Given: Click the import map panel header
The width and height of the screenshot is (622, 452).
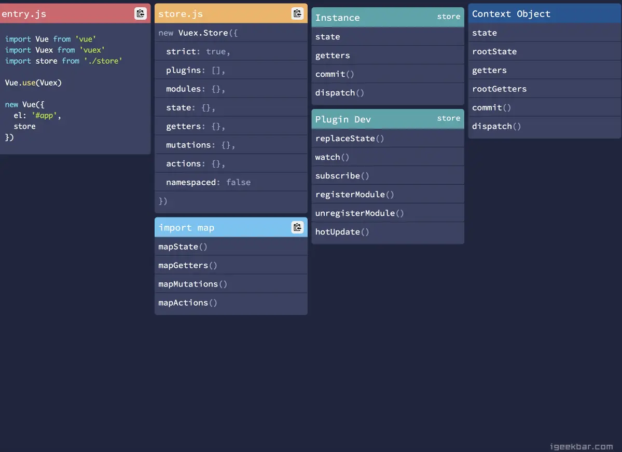Looking at the screenshot, I should pos(231,227).
